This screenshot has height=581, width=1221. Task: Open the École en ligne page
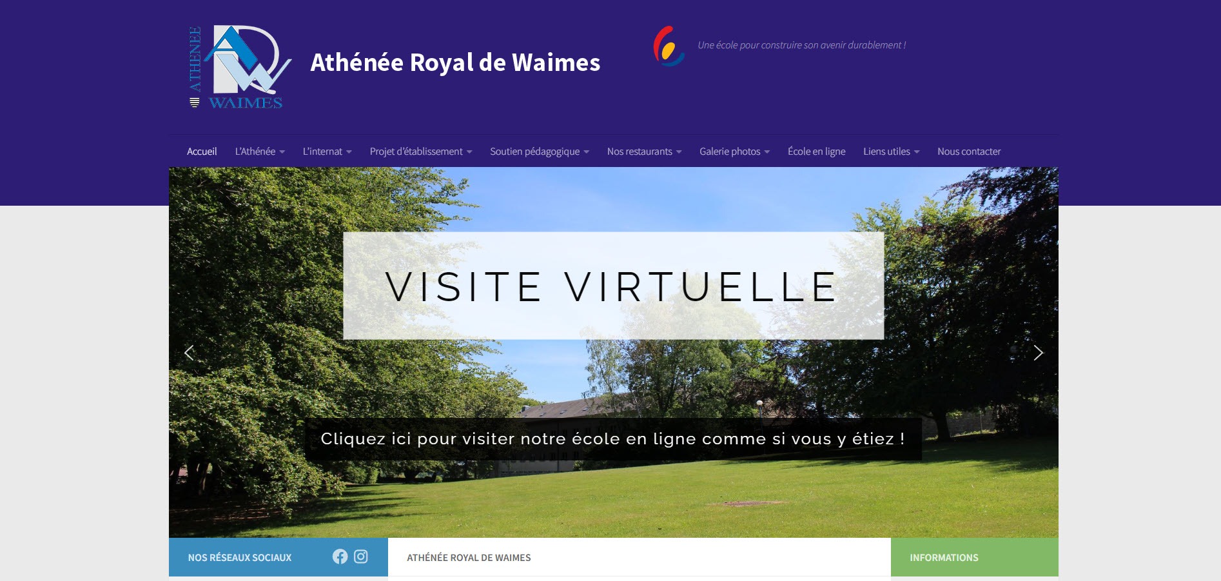click(816, 152)
